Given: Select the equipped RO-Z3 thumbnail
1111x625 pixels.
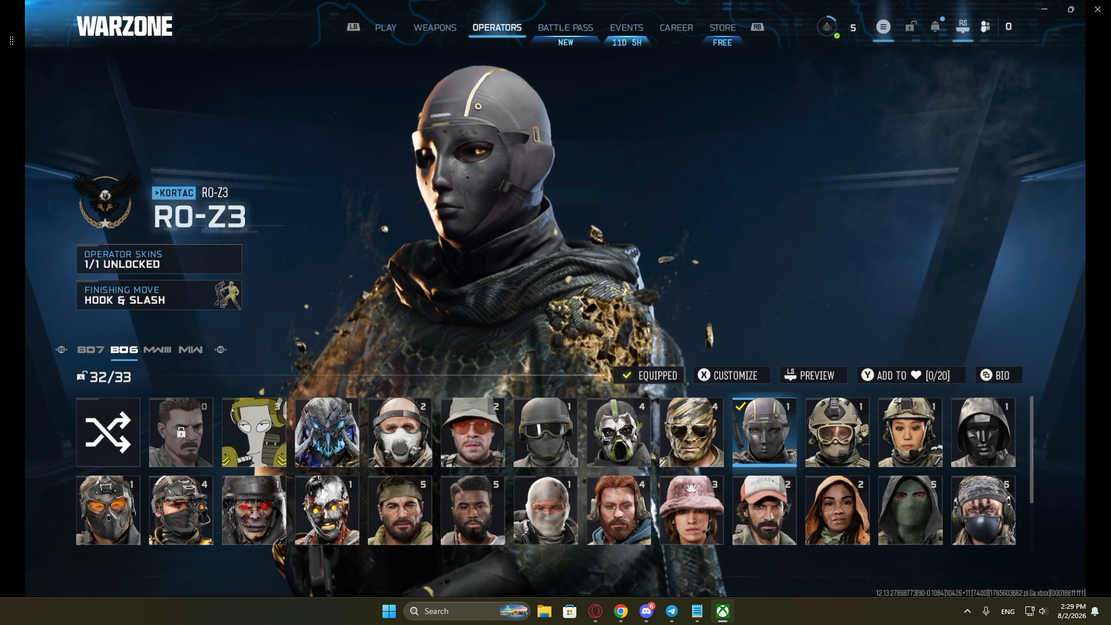Looking at the screenshot, I should [x=764, y=432].
